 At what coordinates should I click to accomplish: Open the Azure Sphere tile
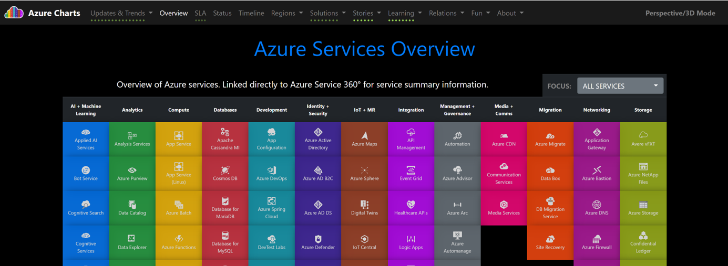tap(364, 174)
